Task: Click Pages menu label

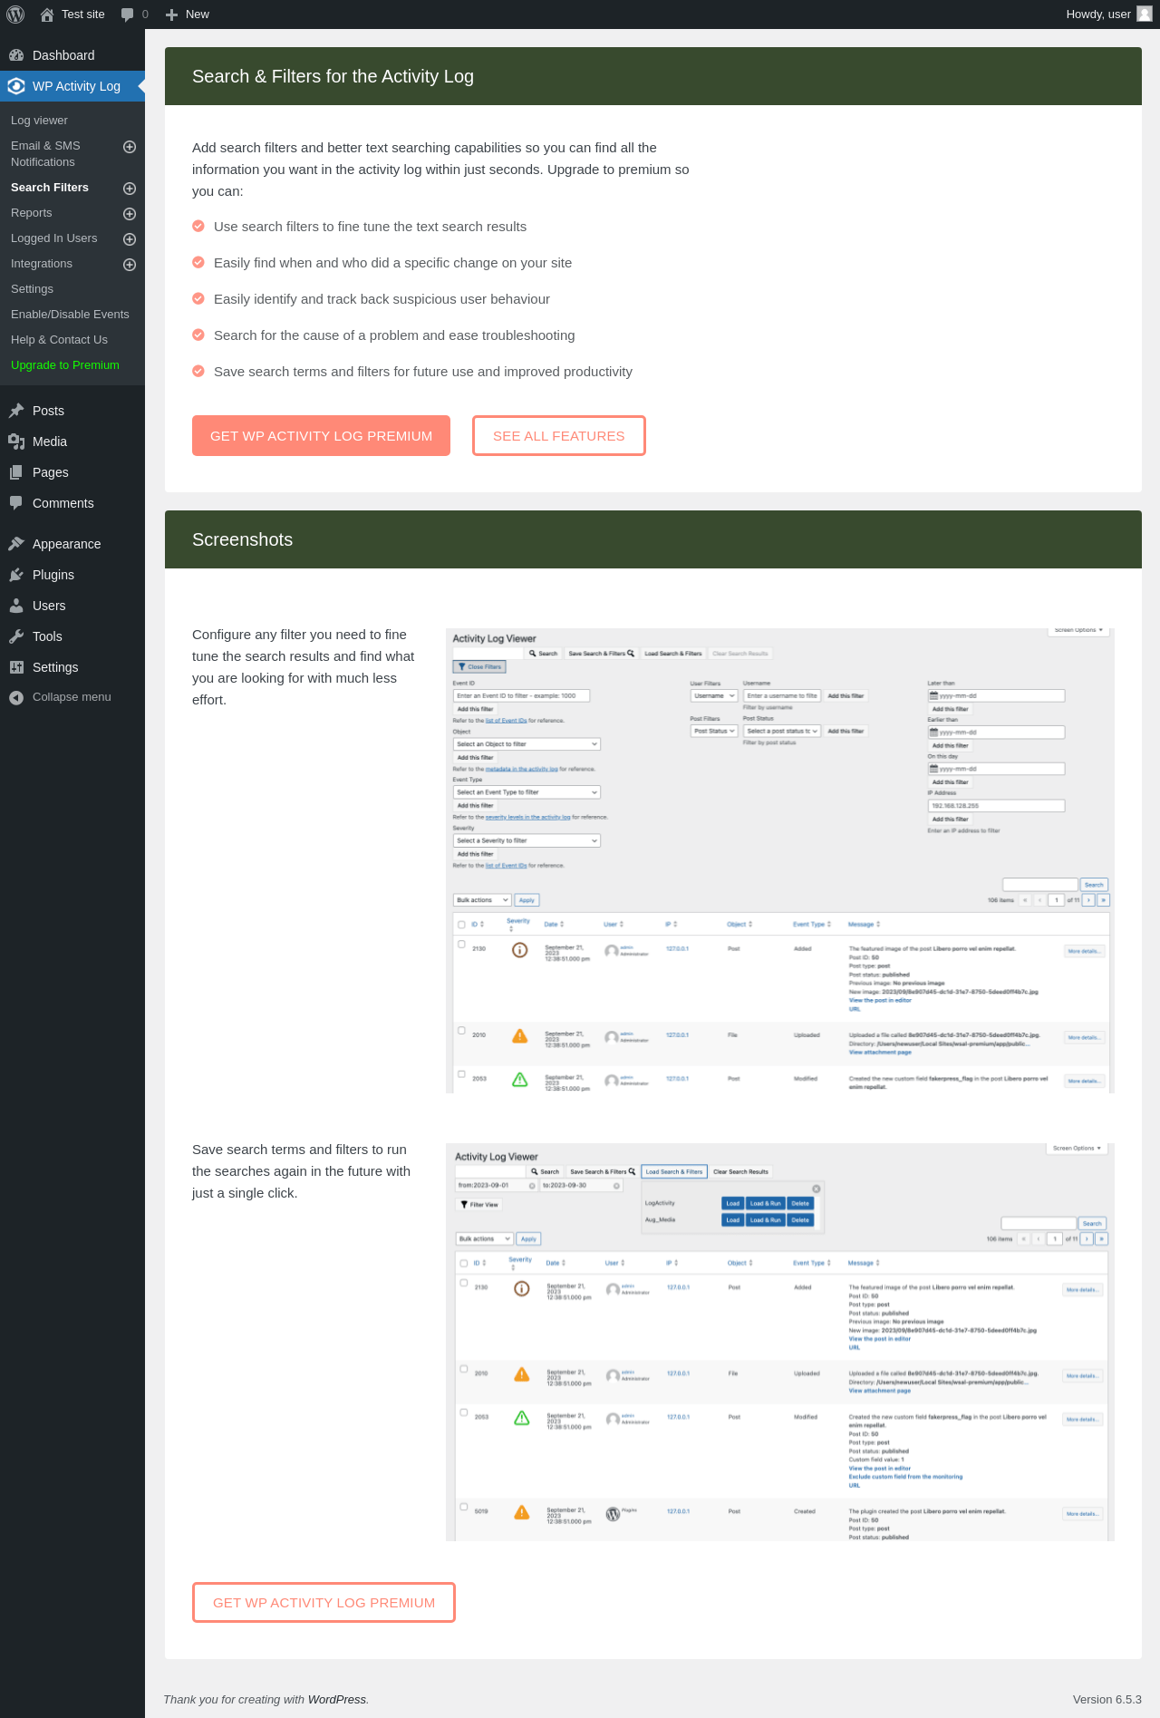Action: pos(51,472)
